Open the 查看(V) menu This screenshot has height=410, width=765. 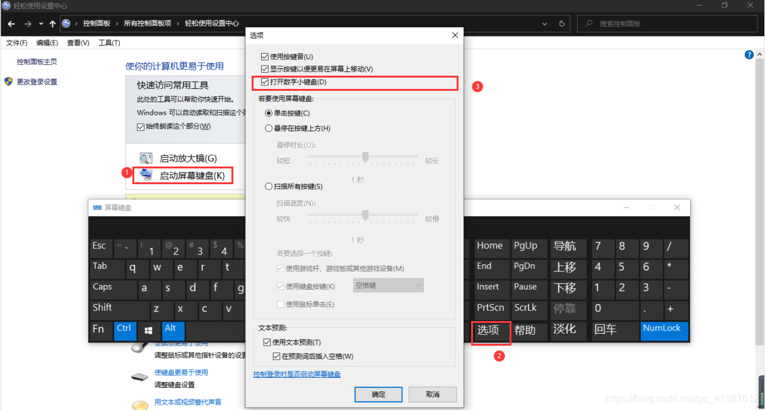[x=78, y=43]
